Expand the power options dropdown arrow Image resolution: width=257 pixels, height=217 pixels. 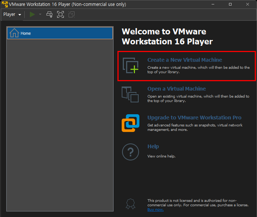tap(40, 14)
